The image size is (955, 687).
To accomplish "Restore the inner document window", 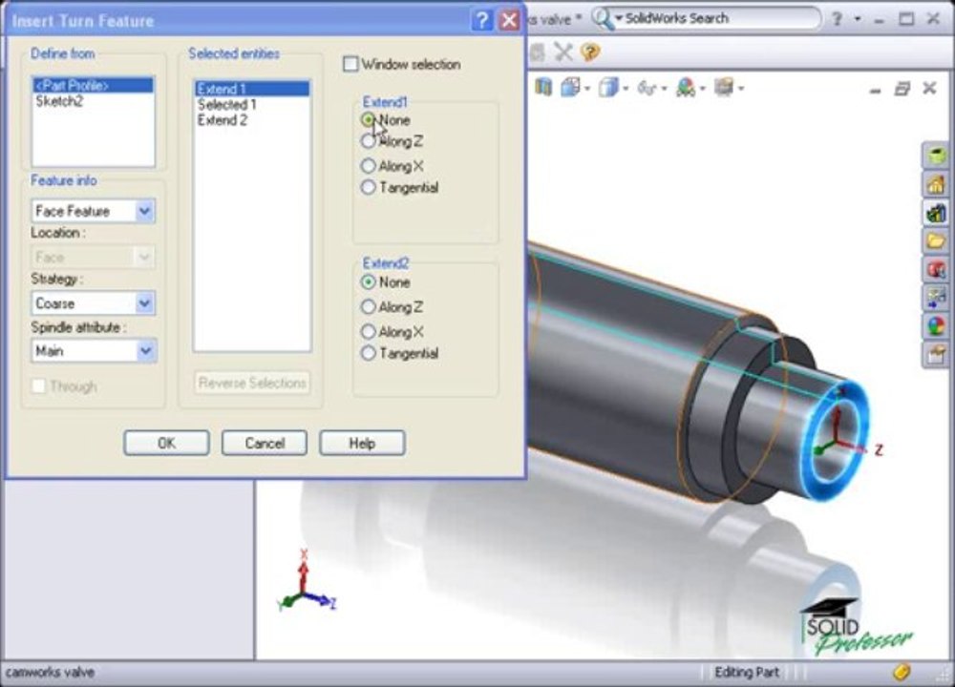I will (x=902, y=89).
